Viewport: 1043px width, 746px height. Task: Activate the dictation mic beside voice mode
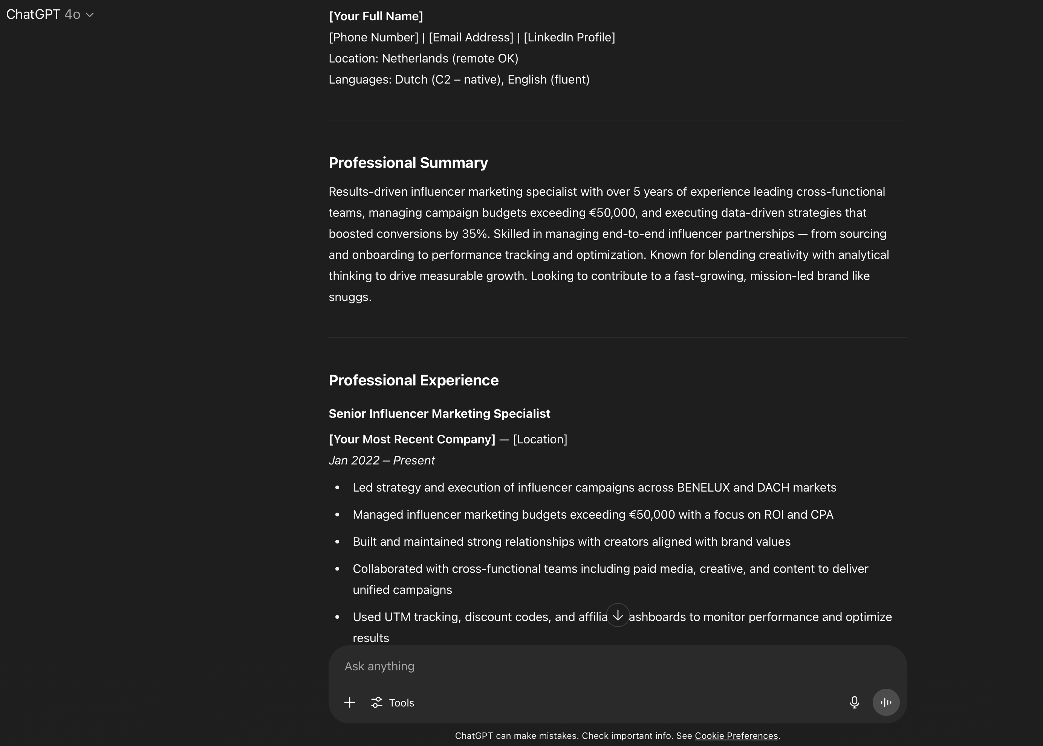tap(855, 702)
